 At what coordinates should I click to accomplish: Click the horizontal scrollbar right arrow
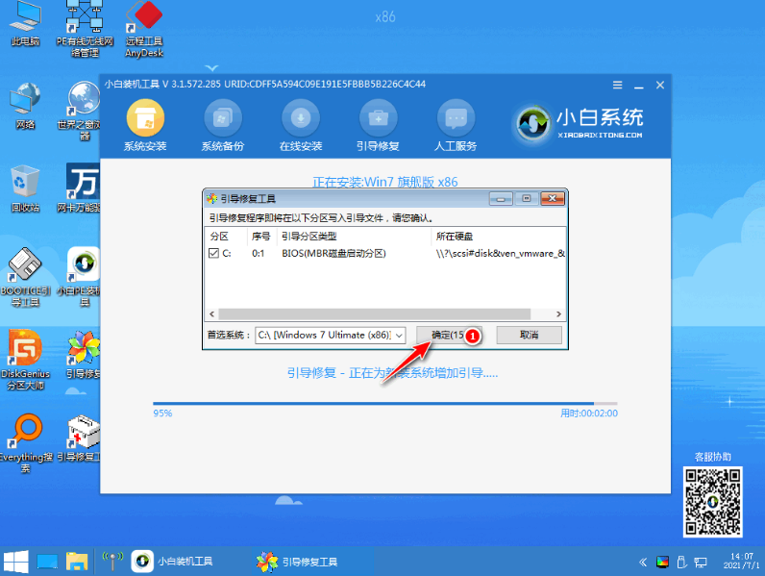(x=558, y=313)
